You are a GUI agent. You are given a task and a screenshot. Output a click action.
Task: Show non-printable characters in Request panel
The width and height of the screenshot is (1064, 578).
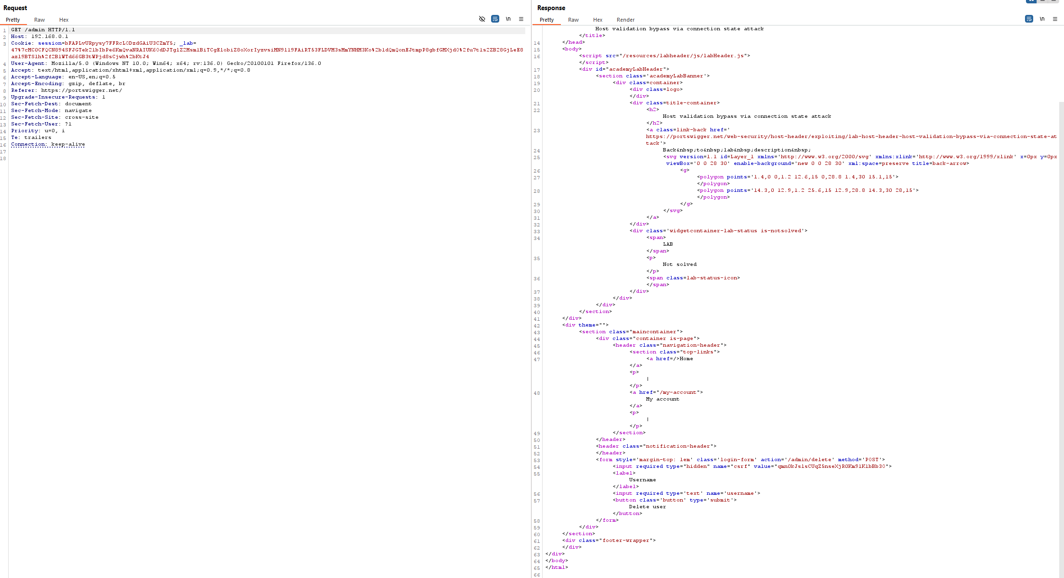(508, 19)
